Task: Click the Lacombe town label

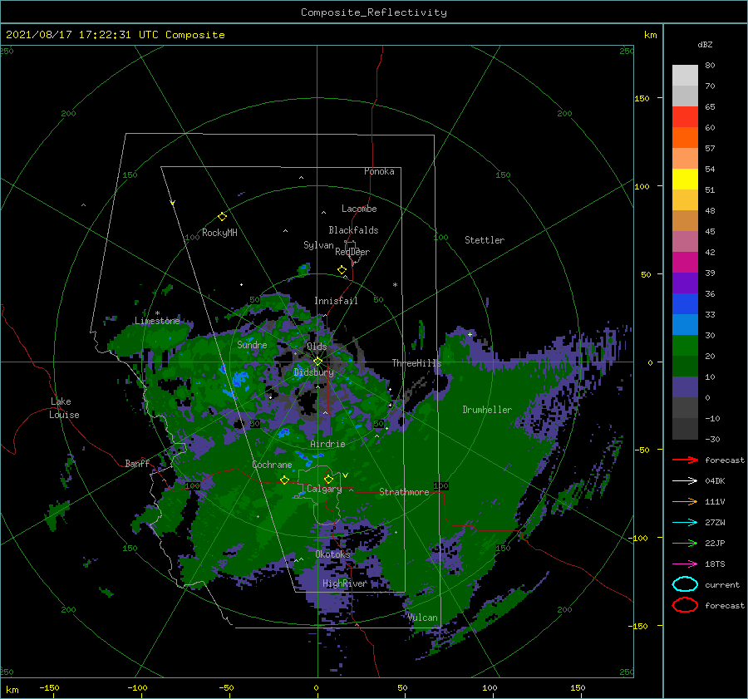Action: click(359, 209)
